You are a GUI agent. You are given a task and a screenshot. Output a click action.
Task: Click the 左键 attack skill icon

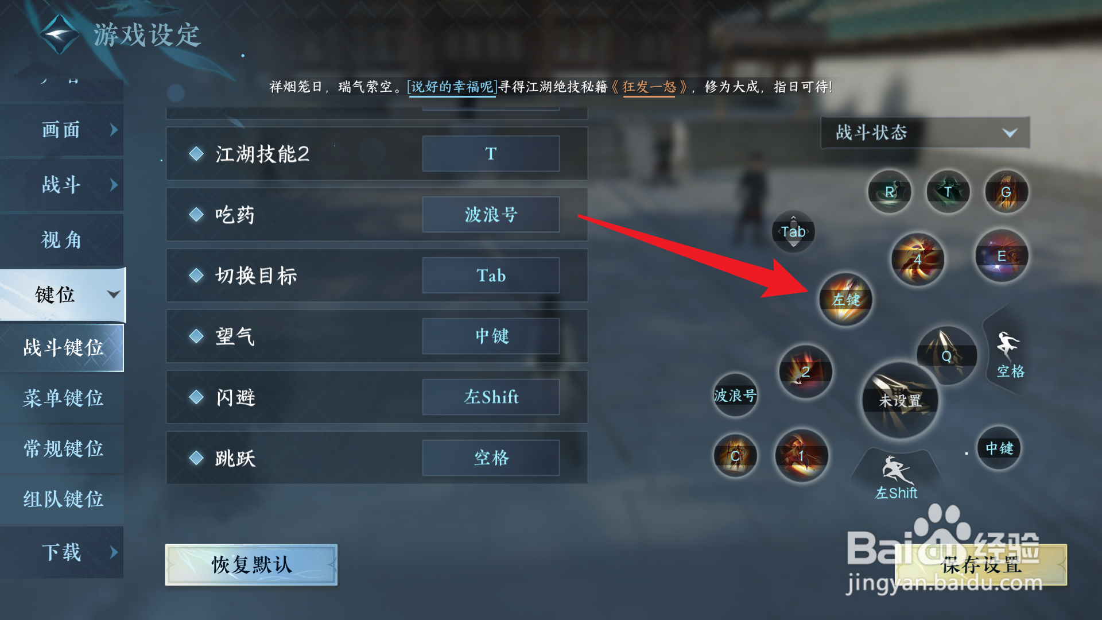pyautogui.click(x=845, y=299)
